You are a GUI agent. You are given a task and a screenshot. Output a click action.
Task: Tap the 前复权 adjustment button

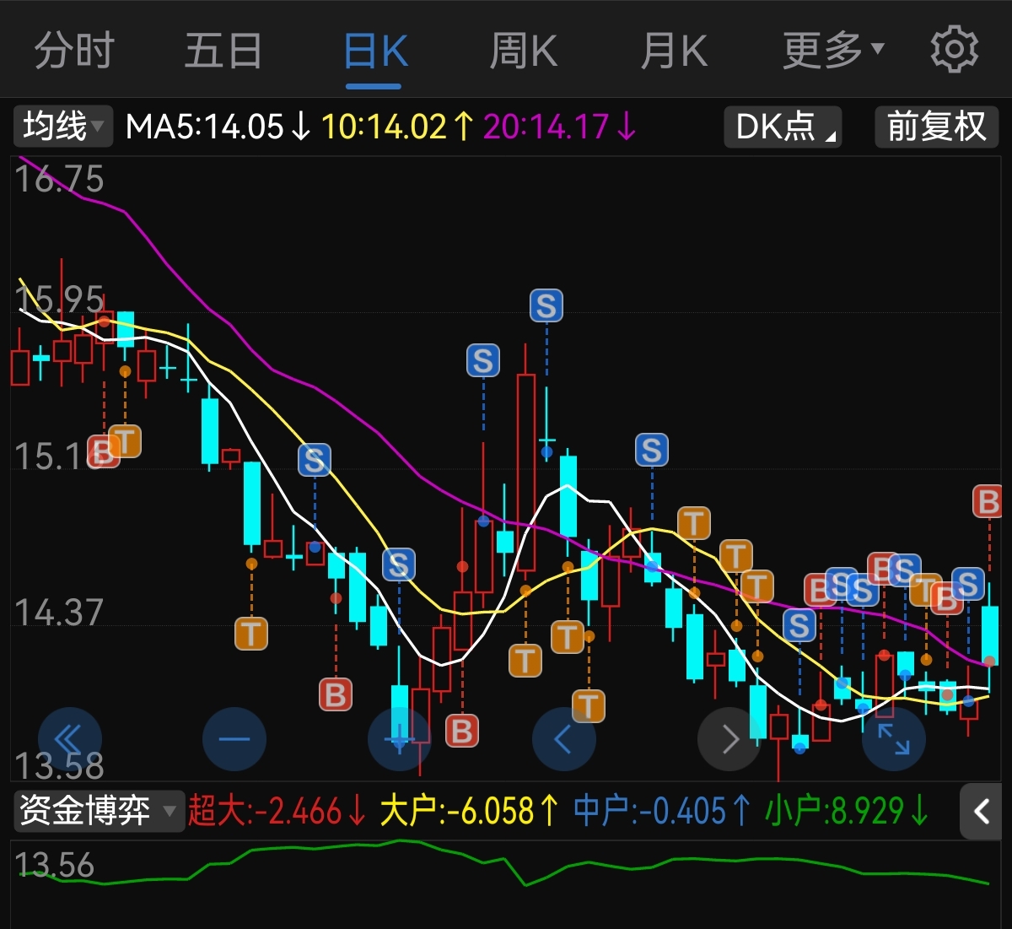click(936, 127)
